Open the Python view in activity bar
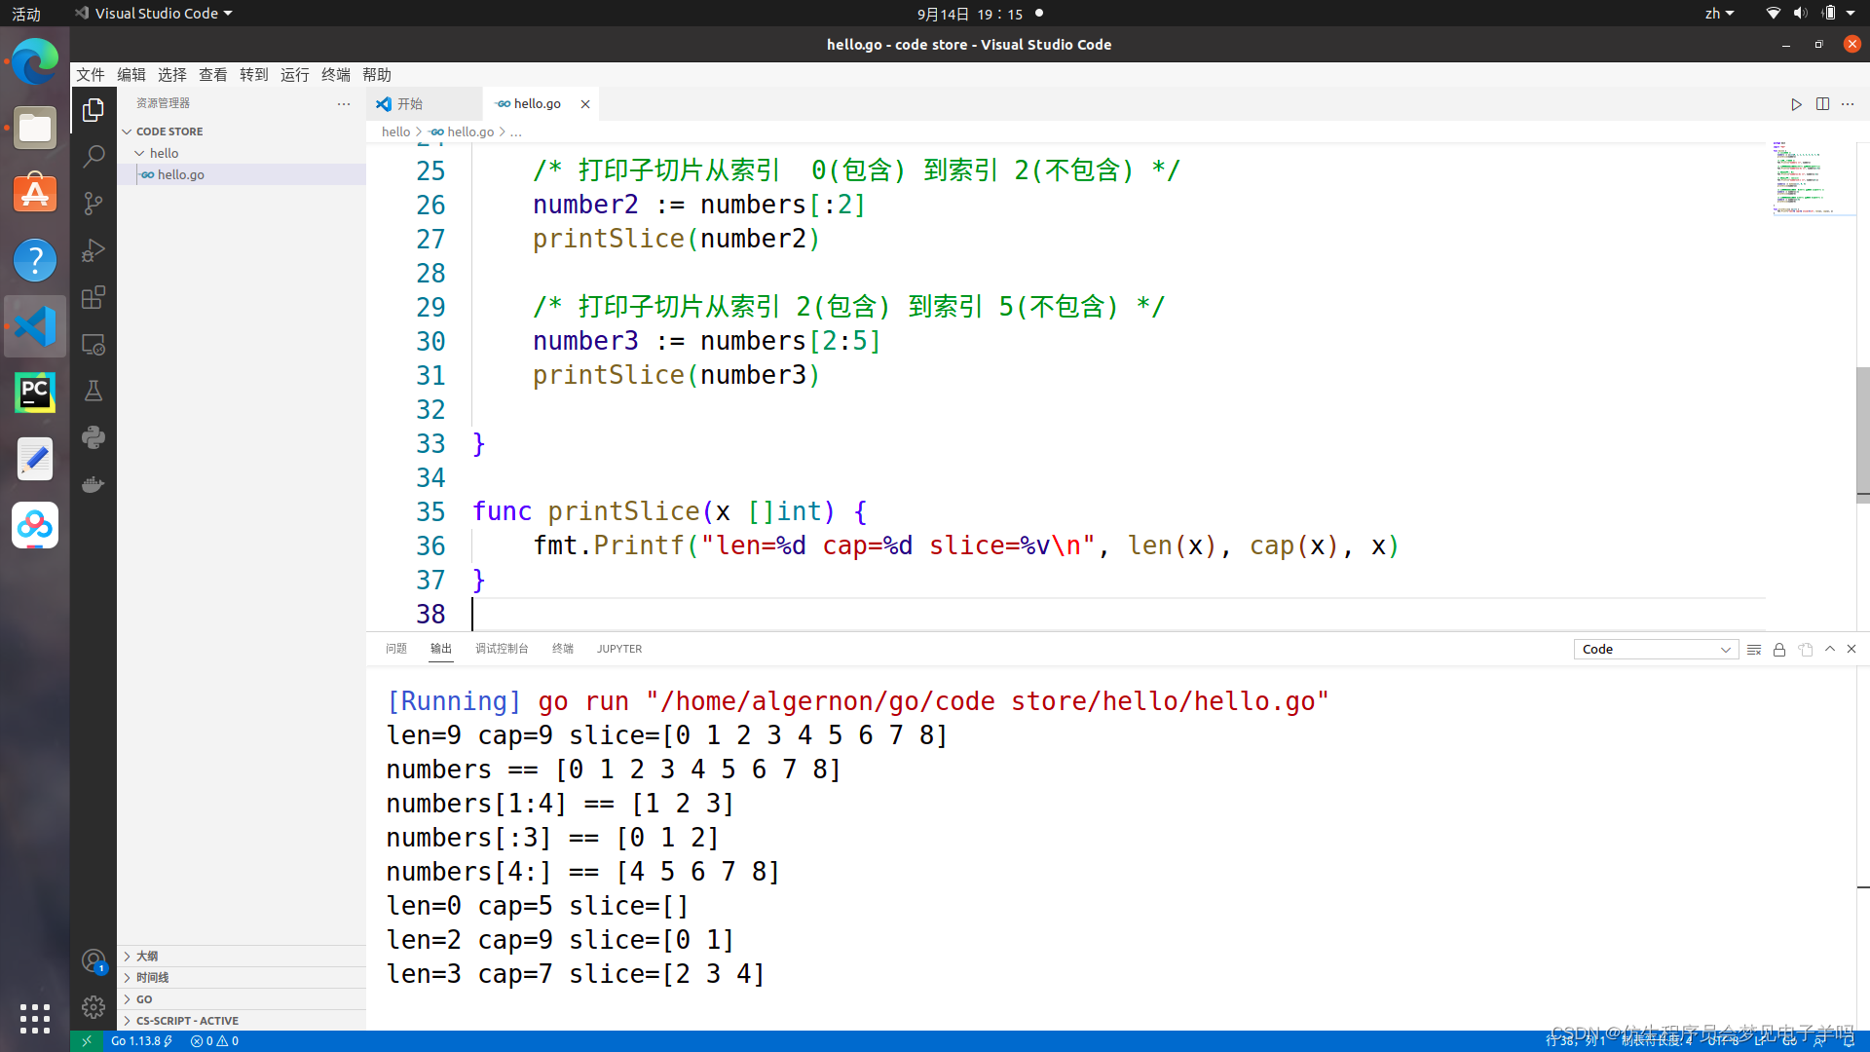This screenshot has height=1052, width=1870. [93, 437]
